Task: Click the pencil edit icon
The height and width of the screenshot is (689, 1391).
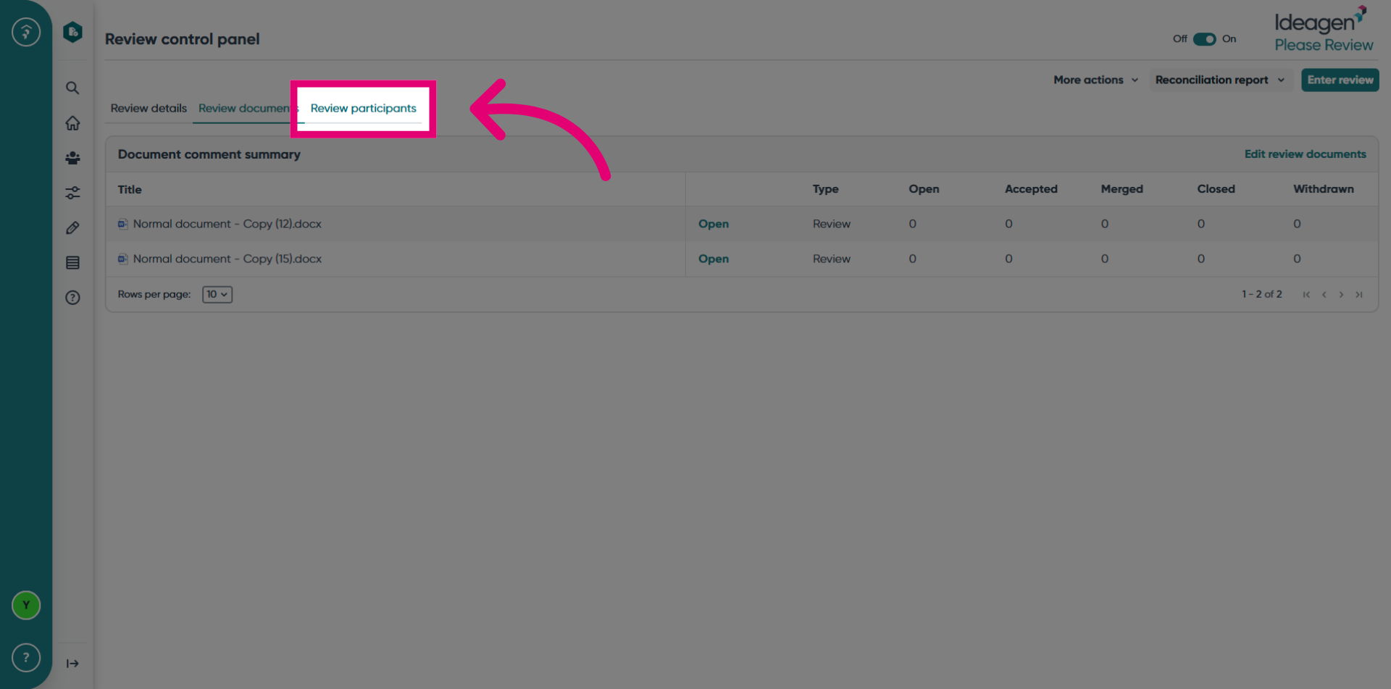Action: point(72,227)
